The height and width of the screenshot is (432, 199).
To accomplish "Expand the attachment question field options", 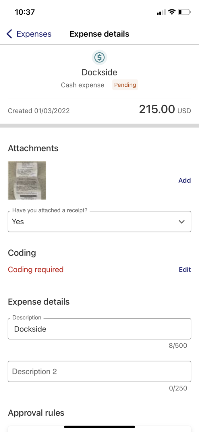I will point(99,221).
